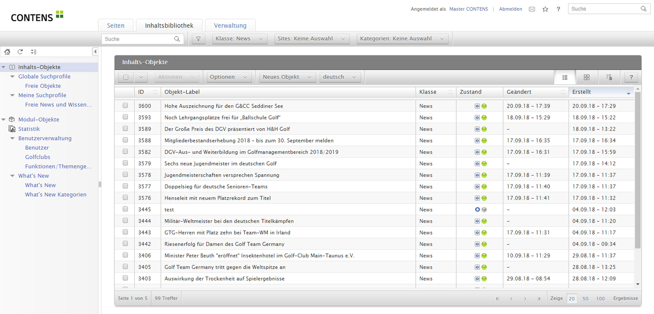
Task: Click the refresh icon in sidebar toolbar
Action: click(x=20, y=52)
